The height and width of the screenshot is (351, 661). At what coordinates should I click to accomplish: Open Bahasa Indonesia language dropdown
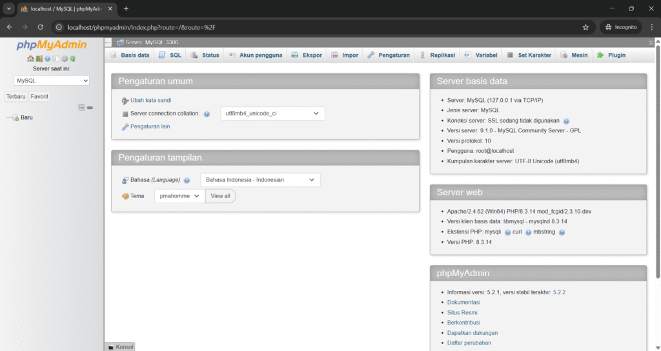coord(260,180)
